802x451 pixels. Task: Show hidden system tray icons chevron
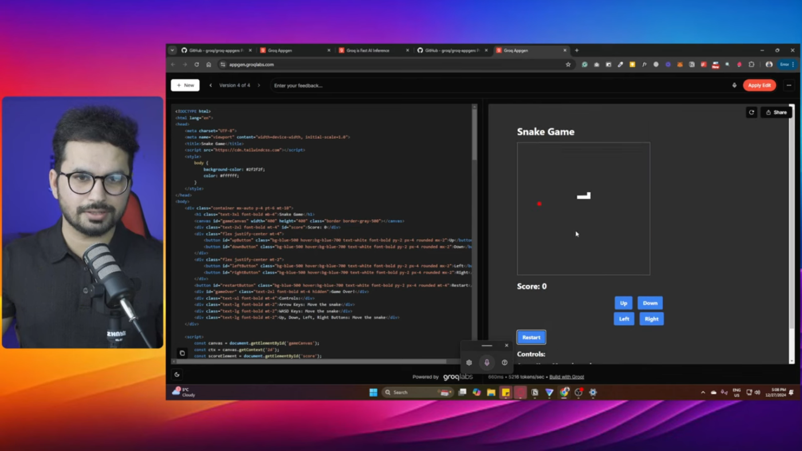703,393
